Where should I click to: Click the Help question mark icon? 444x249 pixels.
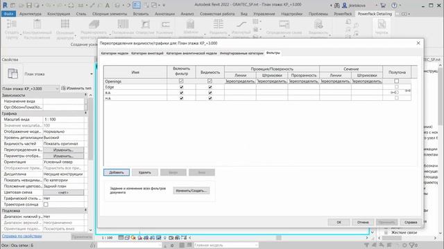pyautogui.click(x=394, y=6)
